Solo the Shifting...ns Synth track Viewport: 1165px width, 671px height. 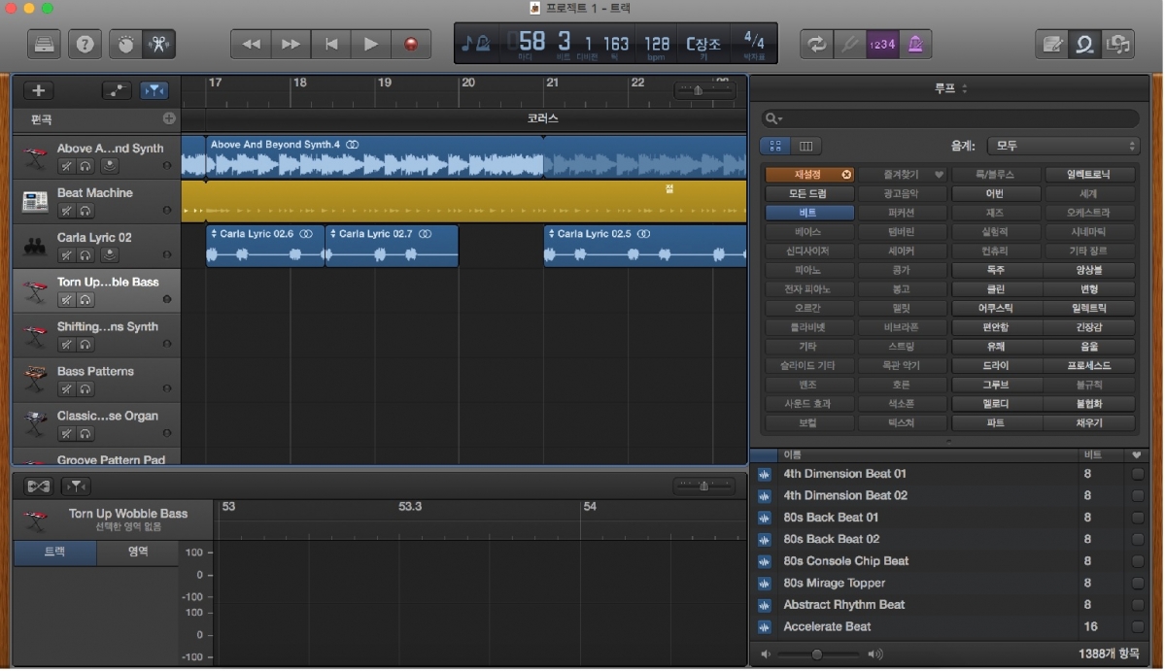pos(86,345)
